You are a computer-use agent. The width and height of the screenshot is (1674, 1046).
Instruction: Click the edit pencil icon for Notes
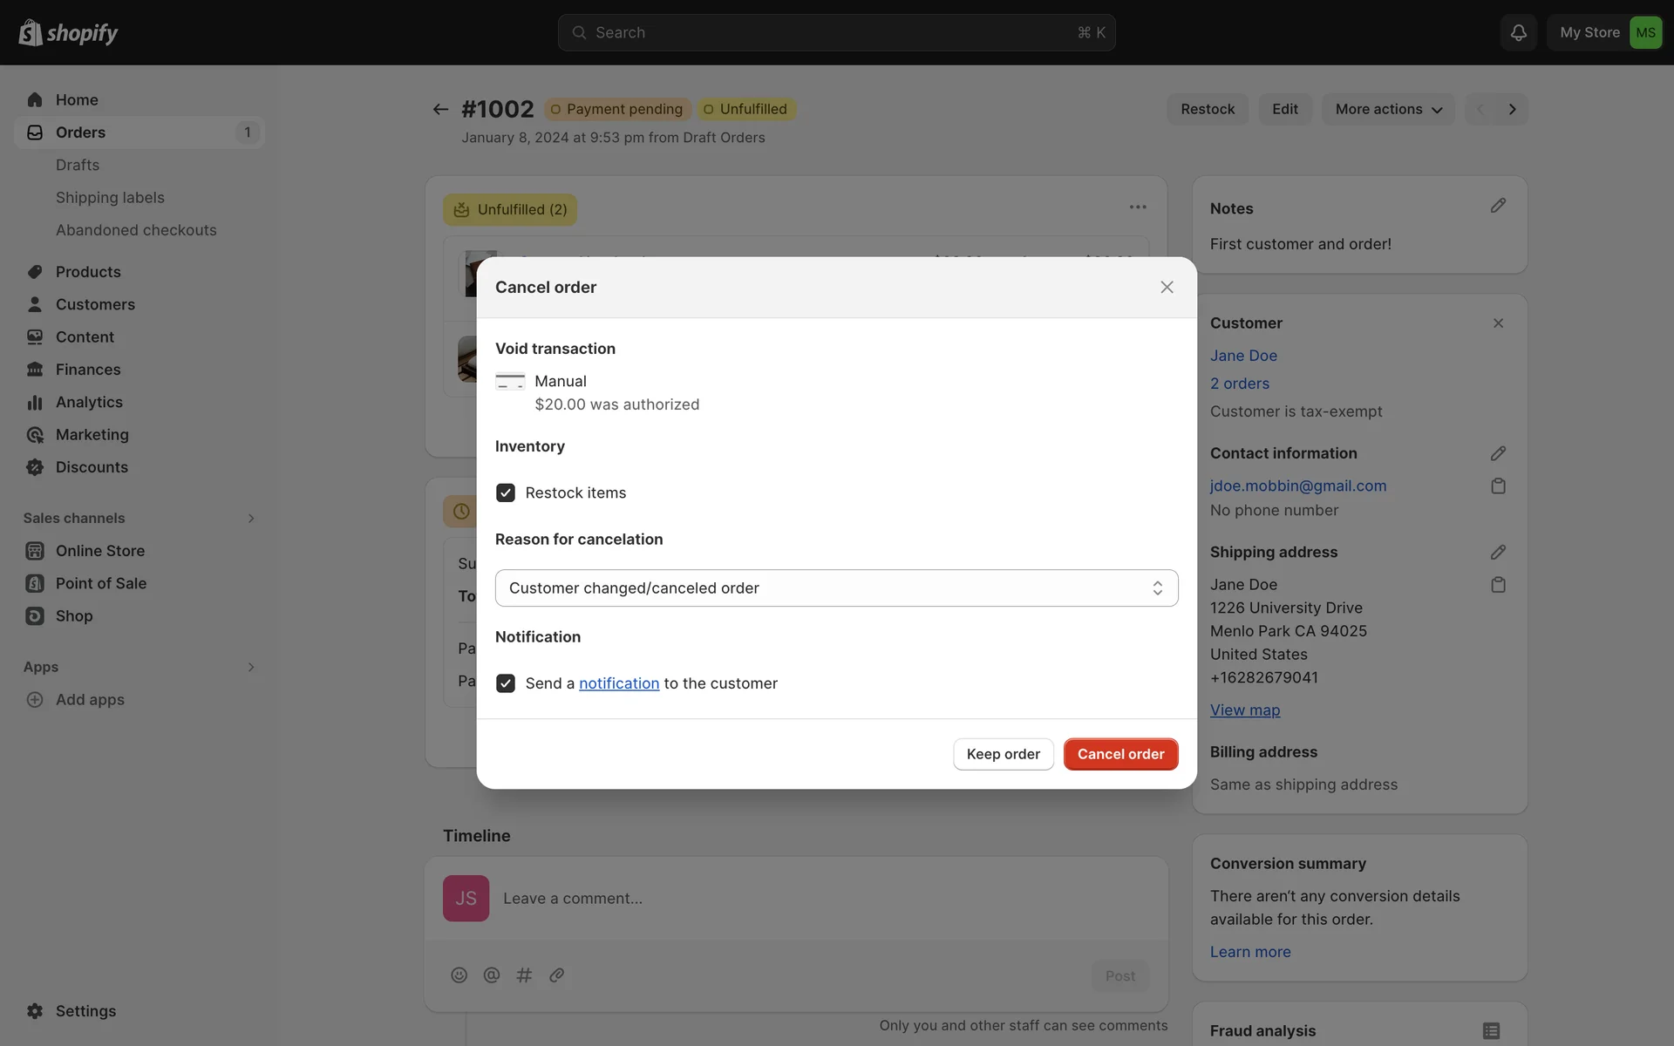tap(1498, 206)
